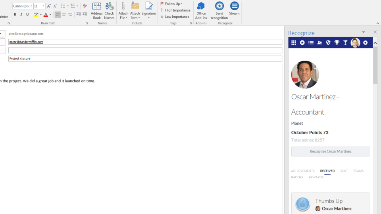Apply numbered list formatting
Screen dimensions: 381x214
pos(73,6)
